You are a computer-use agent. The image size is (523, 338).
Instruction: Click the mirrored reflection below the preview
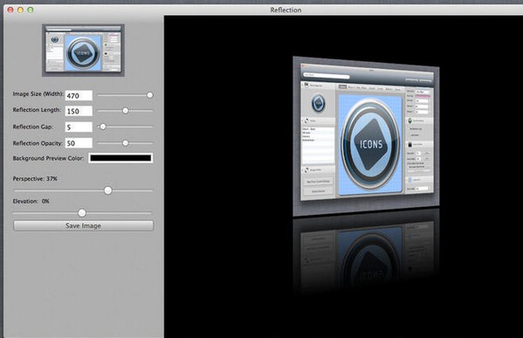[x=366, y=252]
